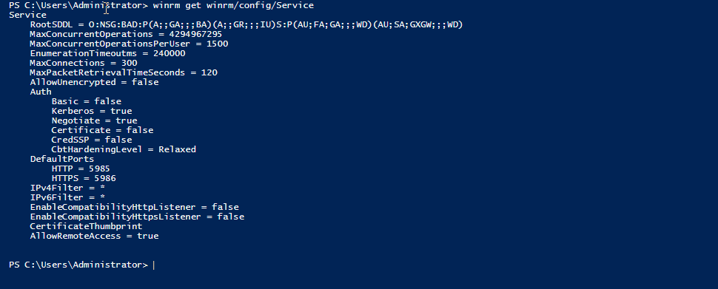Click the AllowUnencrypted = false line
This screenshot has width=718, height=289.
click(x=94, y=82)
